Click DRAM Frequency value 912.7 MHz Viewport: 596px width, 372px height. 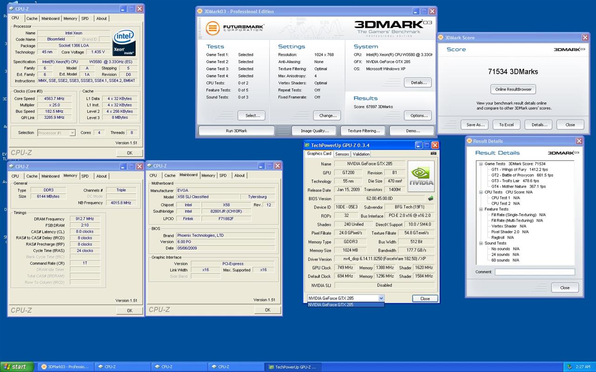click(85, 219)
